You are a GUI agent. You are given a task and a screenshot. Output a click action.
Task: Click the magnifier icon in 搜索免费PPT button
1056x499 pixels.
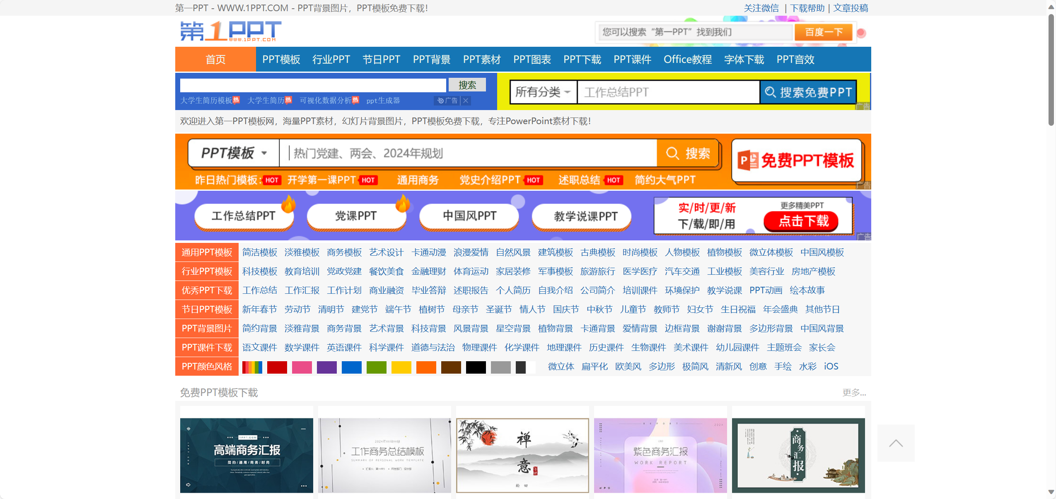click(x=770, y=92)
